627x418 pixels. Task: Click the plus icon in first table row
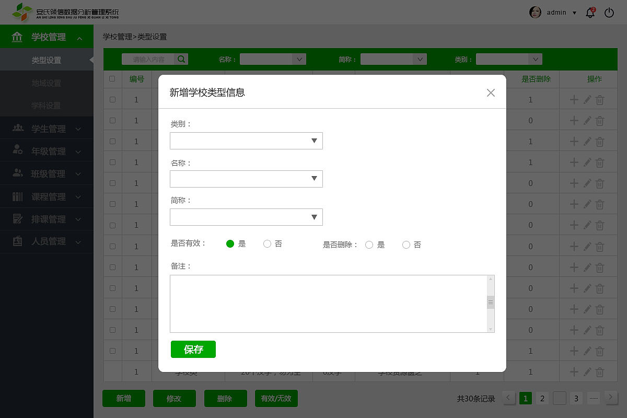click(x=574, y=99)
